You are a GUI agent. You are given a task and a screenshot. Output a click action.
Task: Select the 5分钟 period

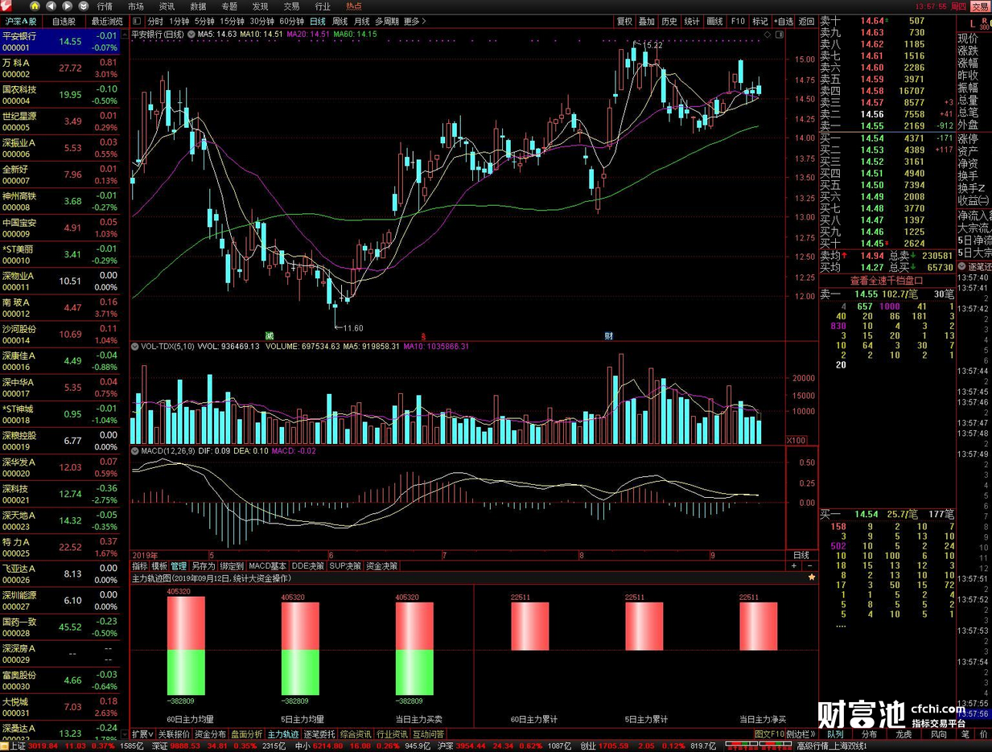pyautogui.click(x=205, y=22)
